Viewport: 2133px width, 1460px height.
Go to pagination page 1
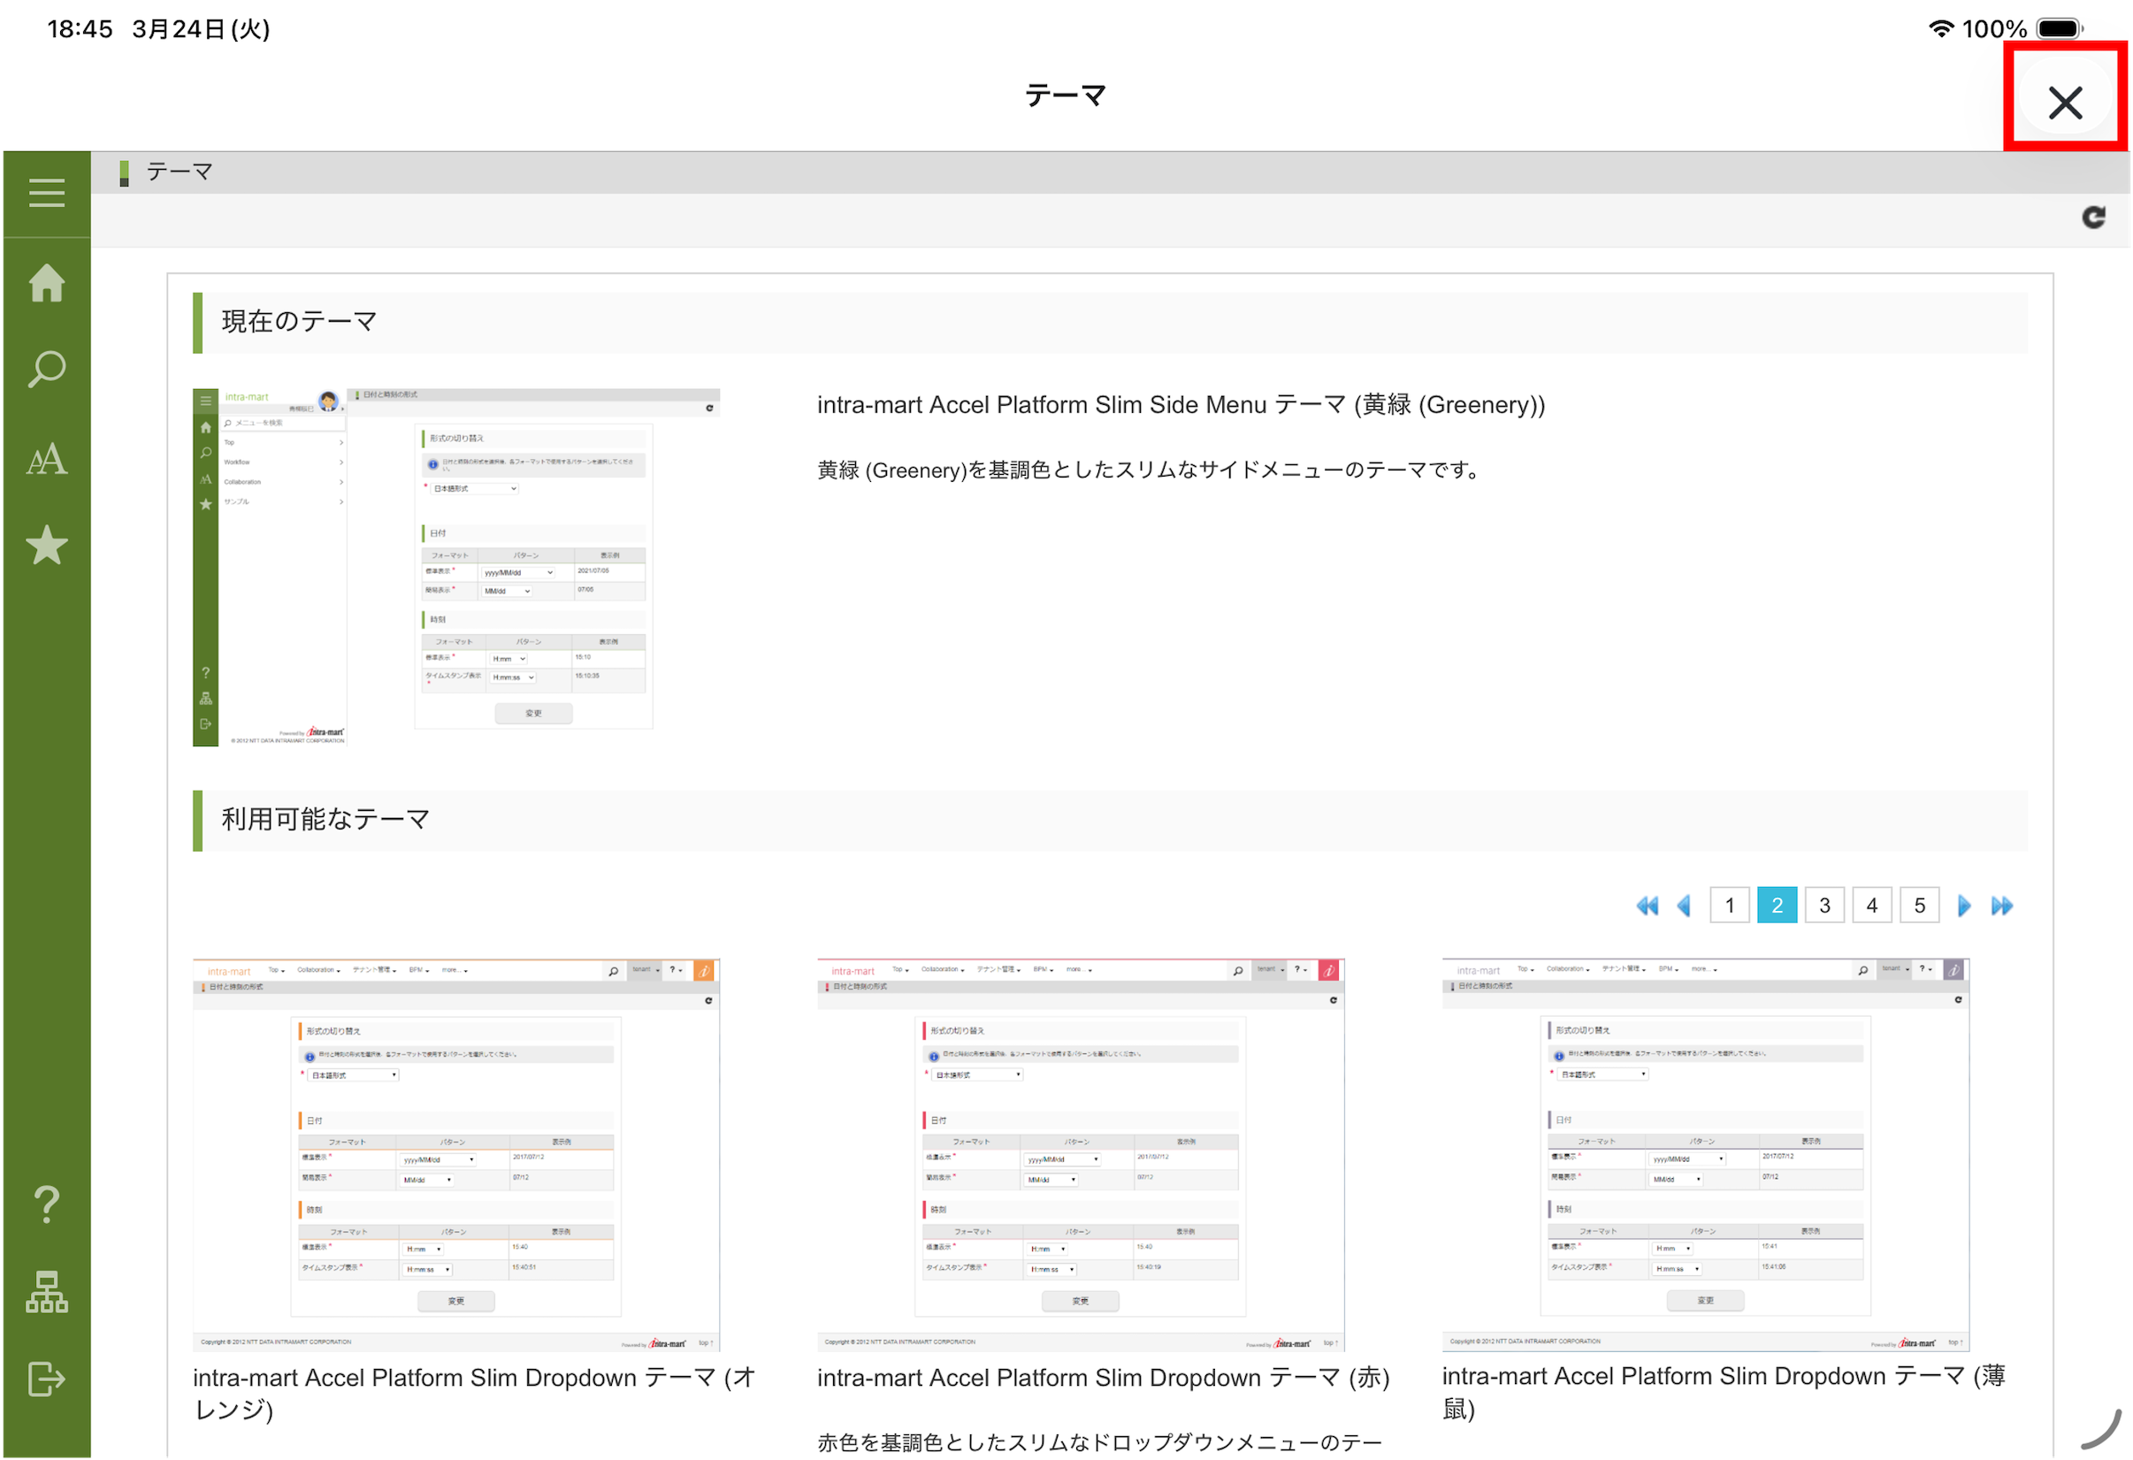(x=1730, y=906)
